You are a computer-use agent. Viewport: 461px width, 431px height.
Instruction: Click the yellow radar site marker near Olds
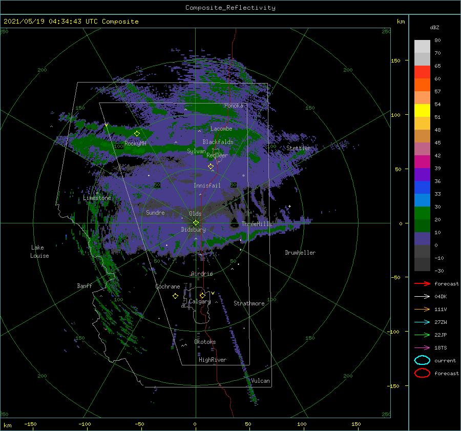coord(196,223)
